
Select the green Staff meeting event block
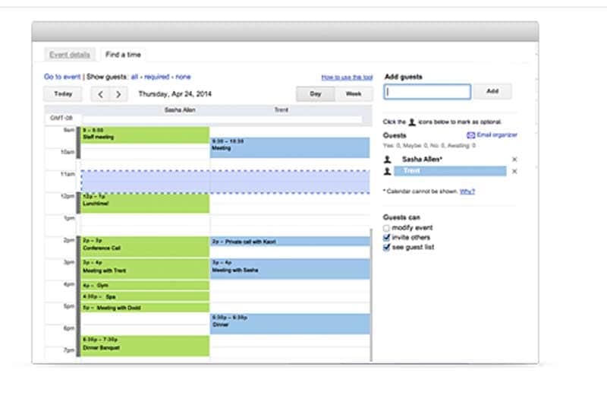[x=145, y=134]
